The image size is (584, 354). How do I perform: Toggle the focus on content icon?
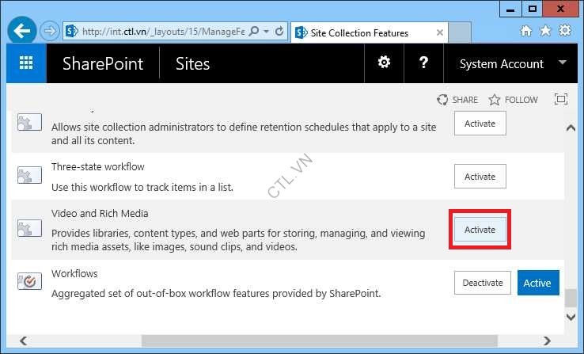coord(561,99)
